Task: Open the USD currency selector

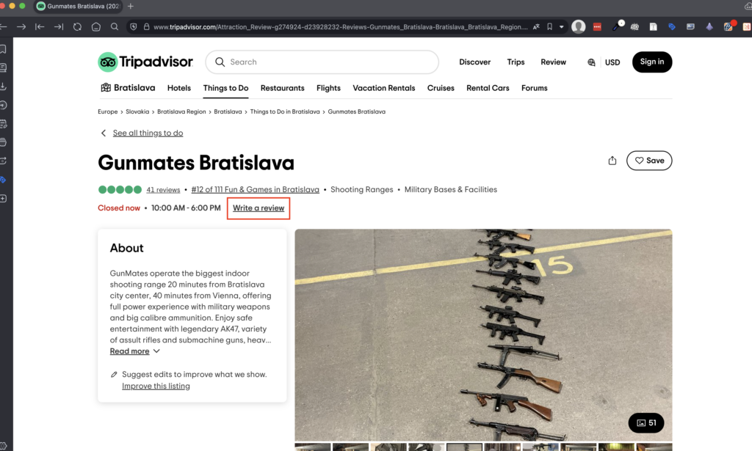Action: coord(612,62)
